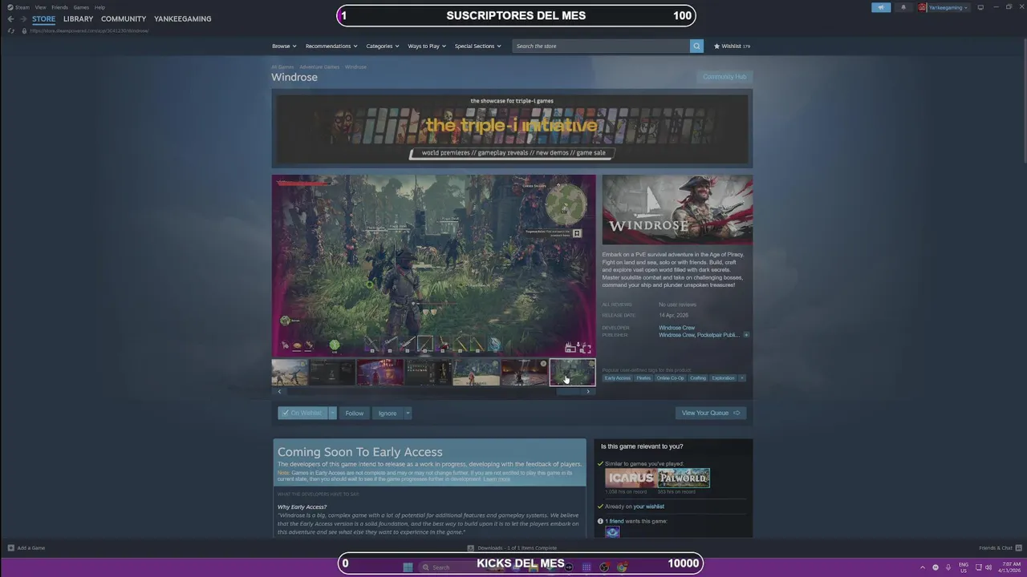The image size is (1027, 577).
Task: Open the 'your wishlist' link
Action: pos(649,506)
